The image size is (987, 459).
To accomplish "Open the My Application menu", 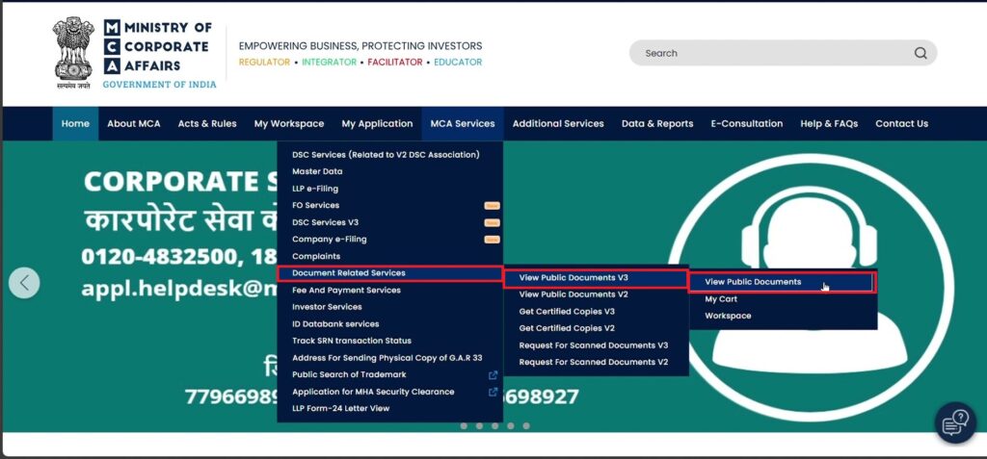I will click(377, 124).
